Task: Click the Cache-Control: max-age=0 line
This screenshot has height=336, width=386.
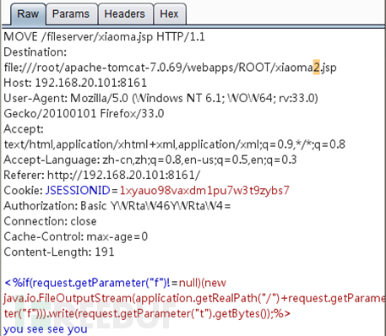Action: pyautogui.click(x=76, y=236)
